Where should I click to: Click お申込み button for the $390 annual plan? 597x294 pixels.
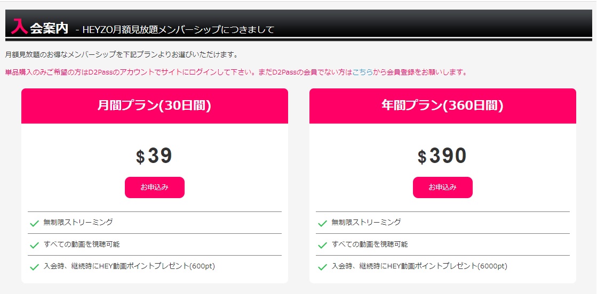click(442, 187)
